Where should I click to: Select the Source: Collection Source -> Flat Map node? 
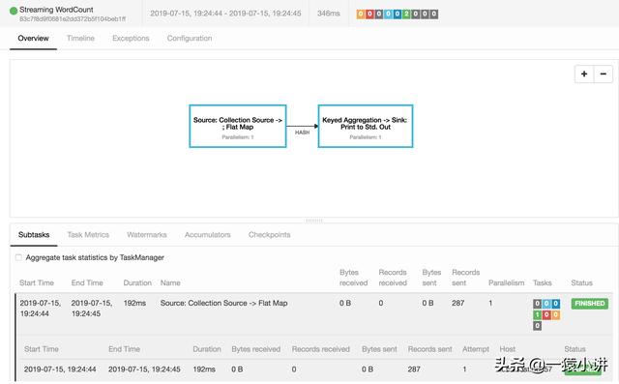[x=238, y=127]
